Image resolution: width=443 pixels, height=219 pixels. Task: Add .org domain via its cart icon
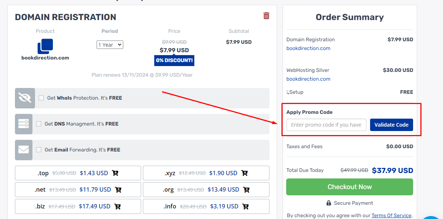(246, 189)
